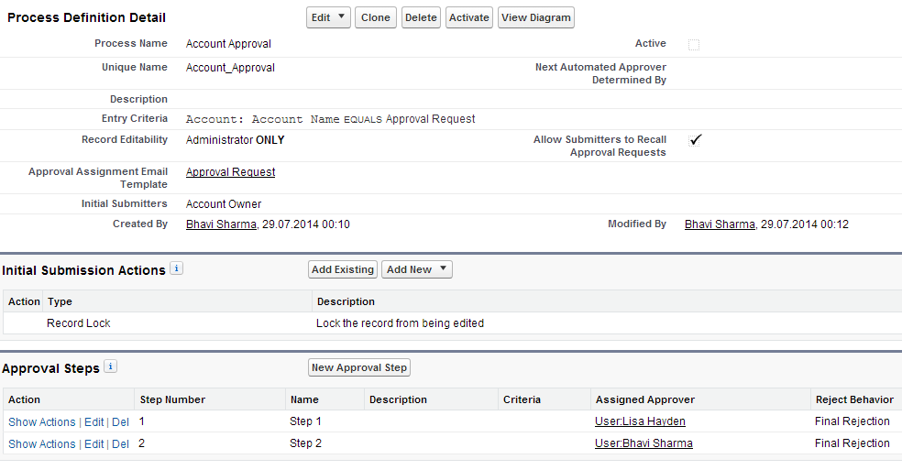Expand the Add New dropdown
Screen dimensions: 902x470
417,269
